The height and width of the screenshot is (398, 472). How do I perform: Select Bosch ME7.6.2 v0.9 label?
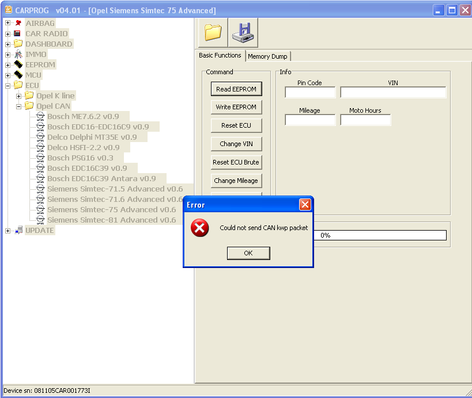pos(83,116)
